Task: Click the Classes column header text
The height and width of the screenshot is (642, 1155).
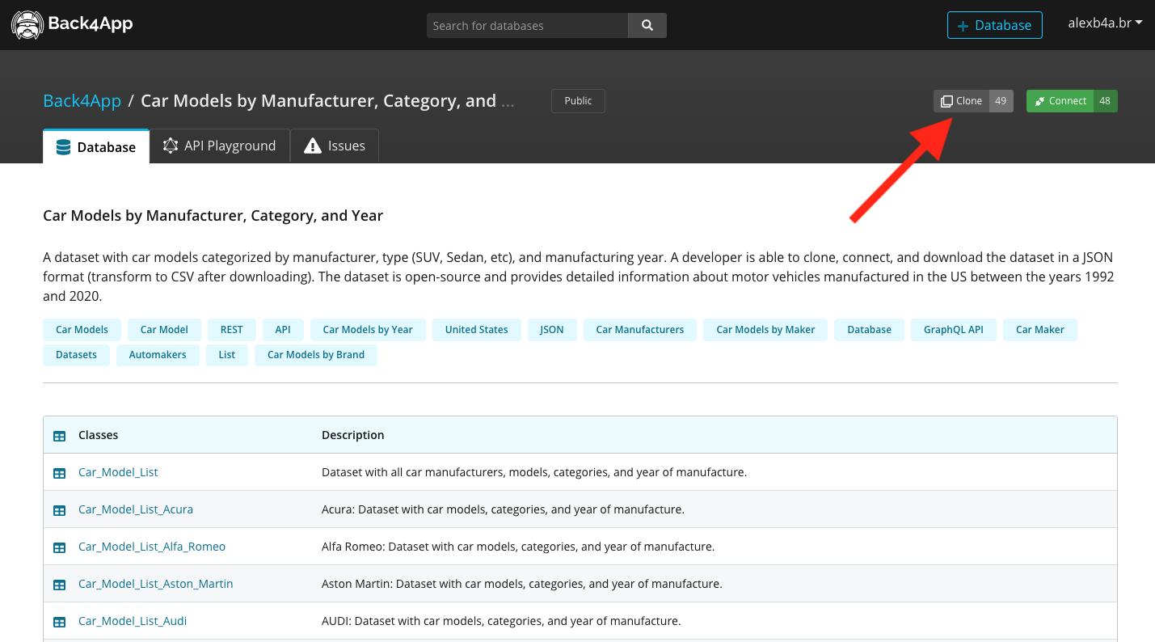Action: pyautogui.click(x=99, y=435)
